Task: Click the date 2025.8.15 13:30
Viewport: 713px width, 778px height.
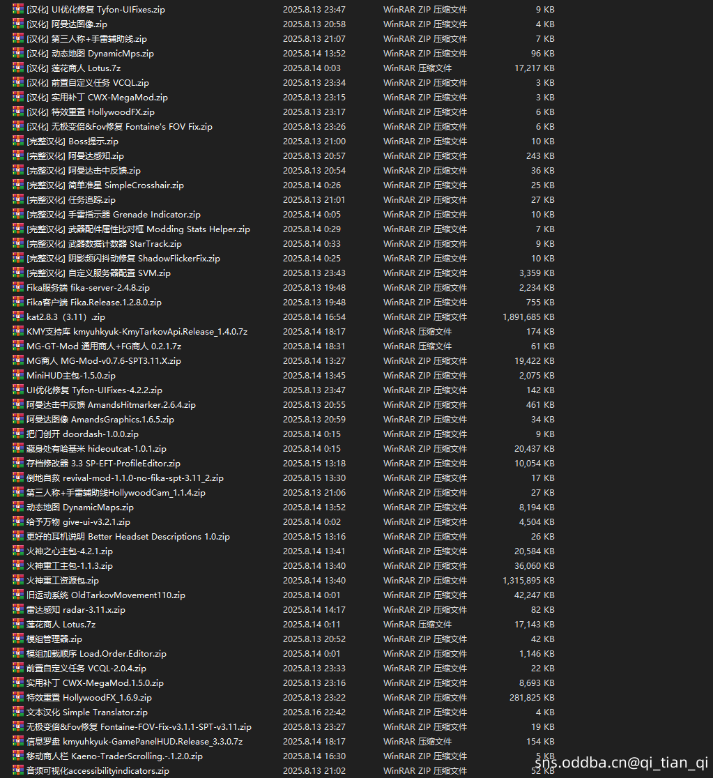Action: click(x=314, y=478)
